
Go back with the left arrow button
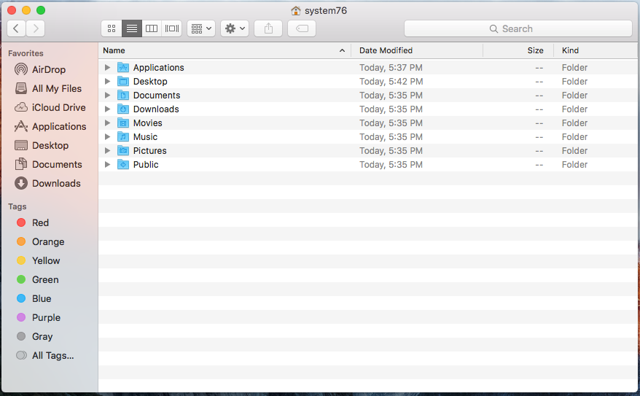16,28
